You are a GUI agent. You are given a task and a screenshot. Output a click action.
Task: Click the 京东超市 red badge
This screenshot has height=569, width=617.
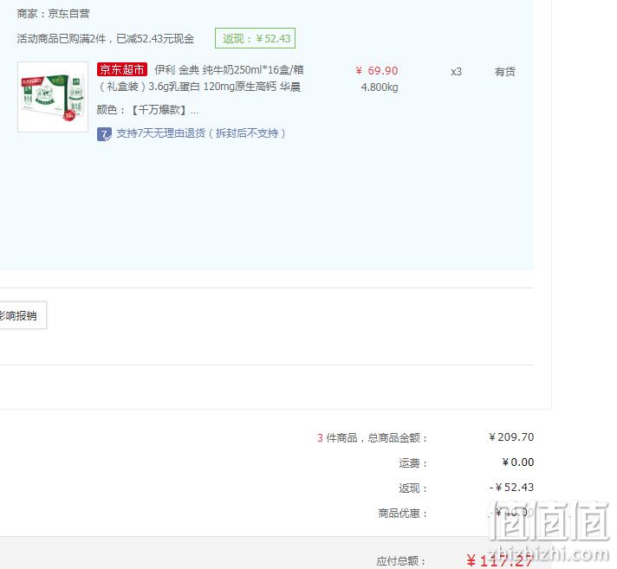point(122,69)
